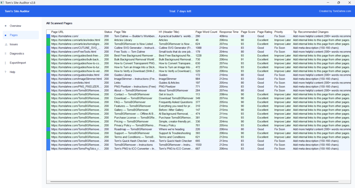Sort the table by Page Score header
This screenshot has width=355, height=188.
click(248, 32)
